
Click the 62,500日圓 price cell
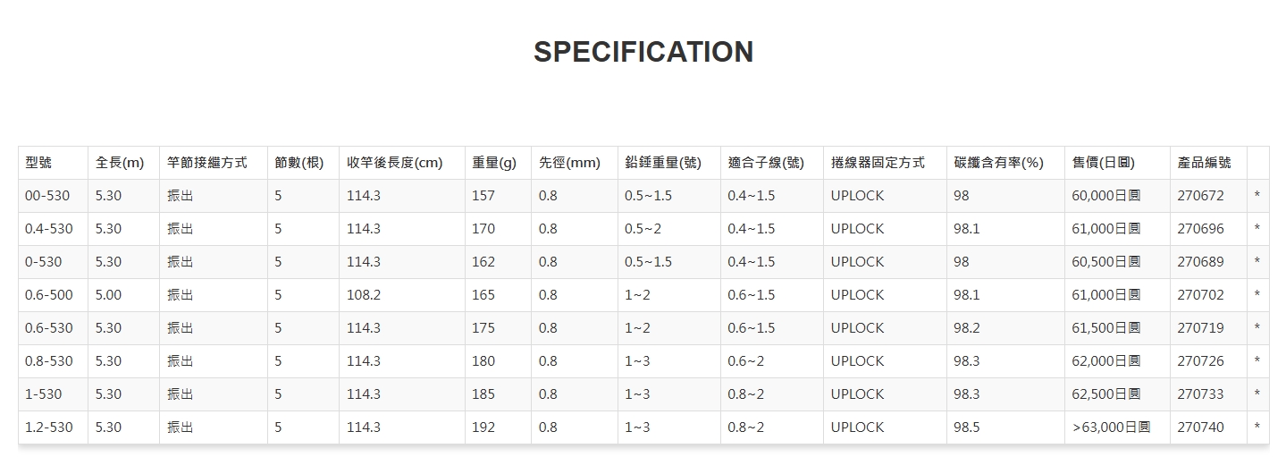(1106, 394)
